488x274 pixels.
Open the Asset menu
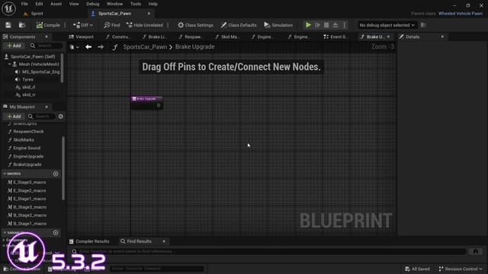click(56, 4)
